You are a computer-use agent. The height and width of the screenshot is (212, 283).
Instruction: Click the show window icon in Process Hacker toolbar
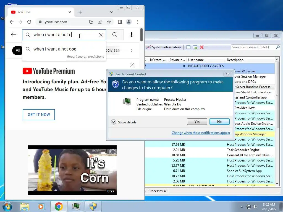pos(188,47)
